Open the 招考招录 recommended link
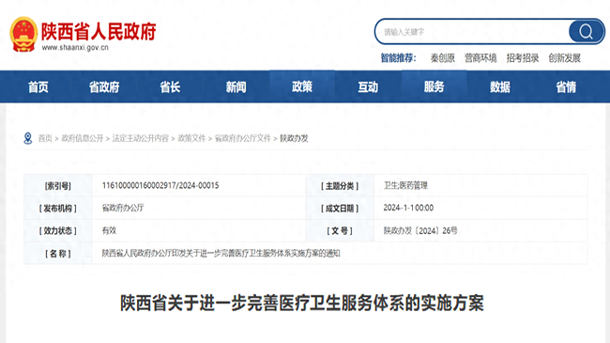Image resolution: width=610 pixels, height=343 pixels. tap(523, 58)
